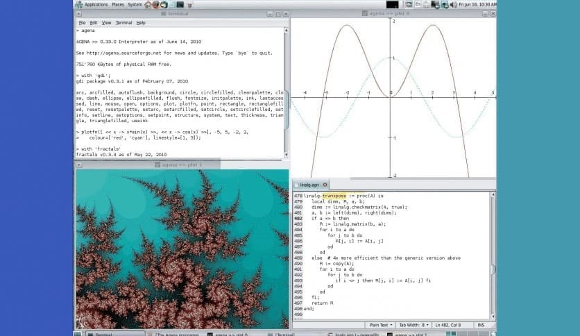Click the date and time clock
580x336 pixels.
[479, 4]
